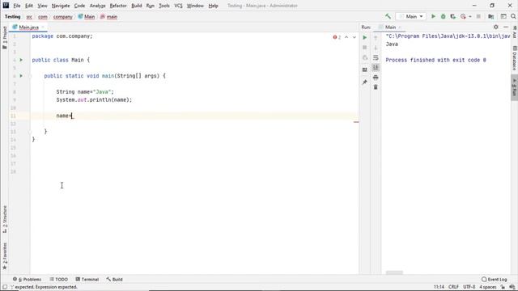Viewport: 518px width, 291px height.
Task: Click the camera icon in the Run panel sidebar
Action: click(x=365, y=57)
